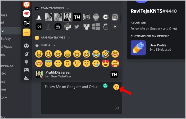Click the emoji picker scrollbar
The image size is (186, 119).
(121, 19)
